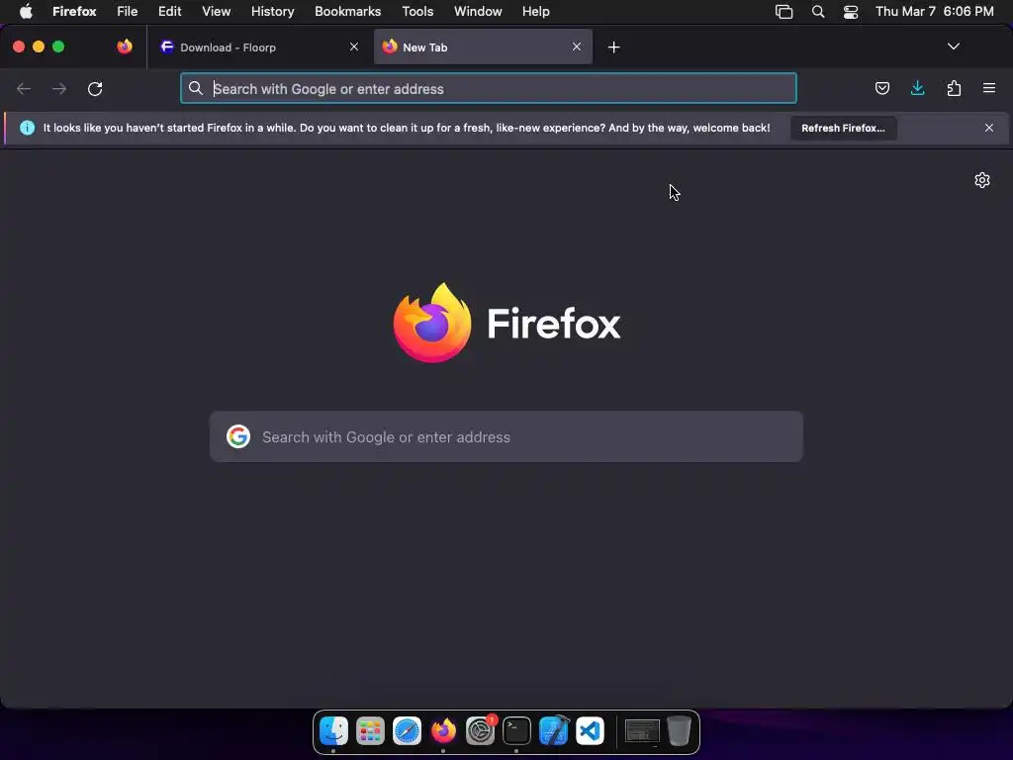Open the History menu

tap(273, 12)
